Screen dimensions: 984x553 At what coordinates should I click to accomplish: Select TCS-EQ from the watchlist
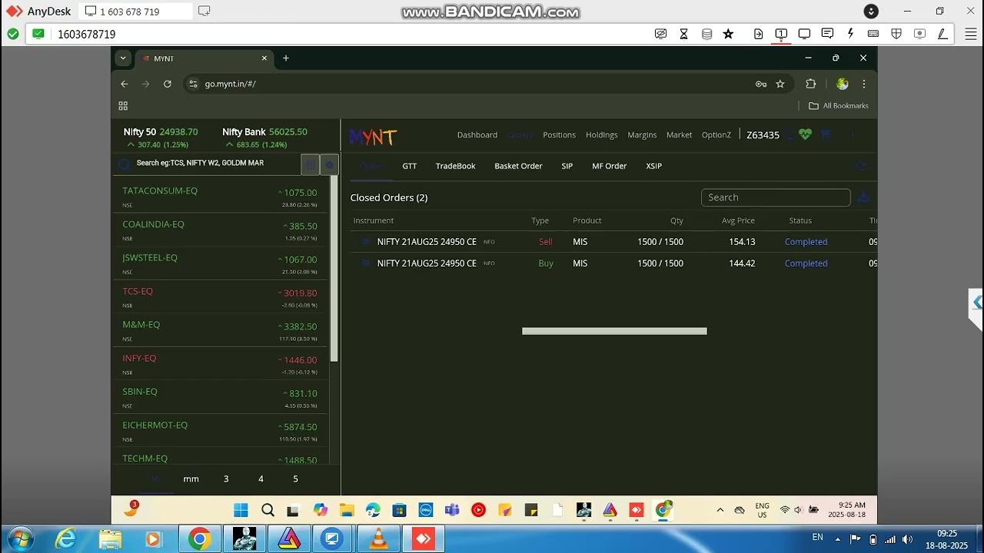pos(138,292)
